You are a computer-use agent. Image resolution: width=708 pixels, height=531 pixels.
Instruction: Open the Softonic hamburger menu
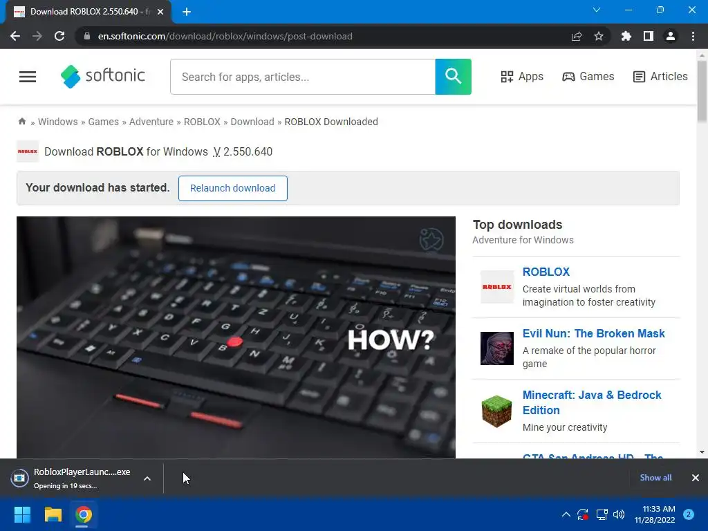pyautogui.click(x=28, y=77)
